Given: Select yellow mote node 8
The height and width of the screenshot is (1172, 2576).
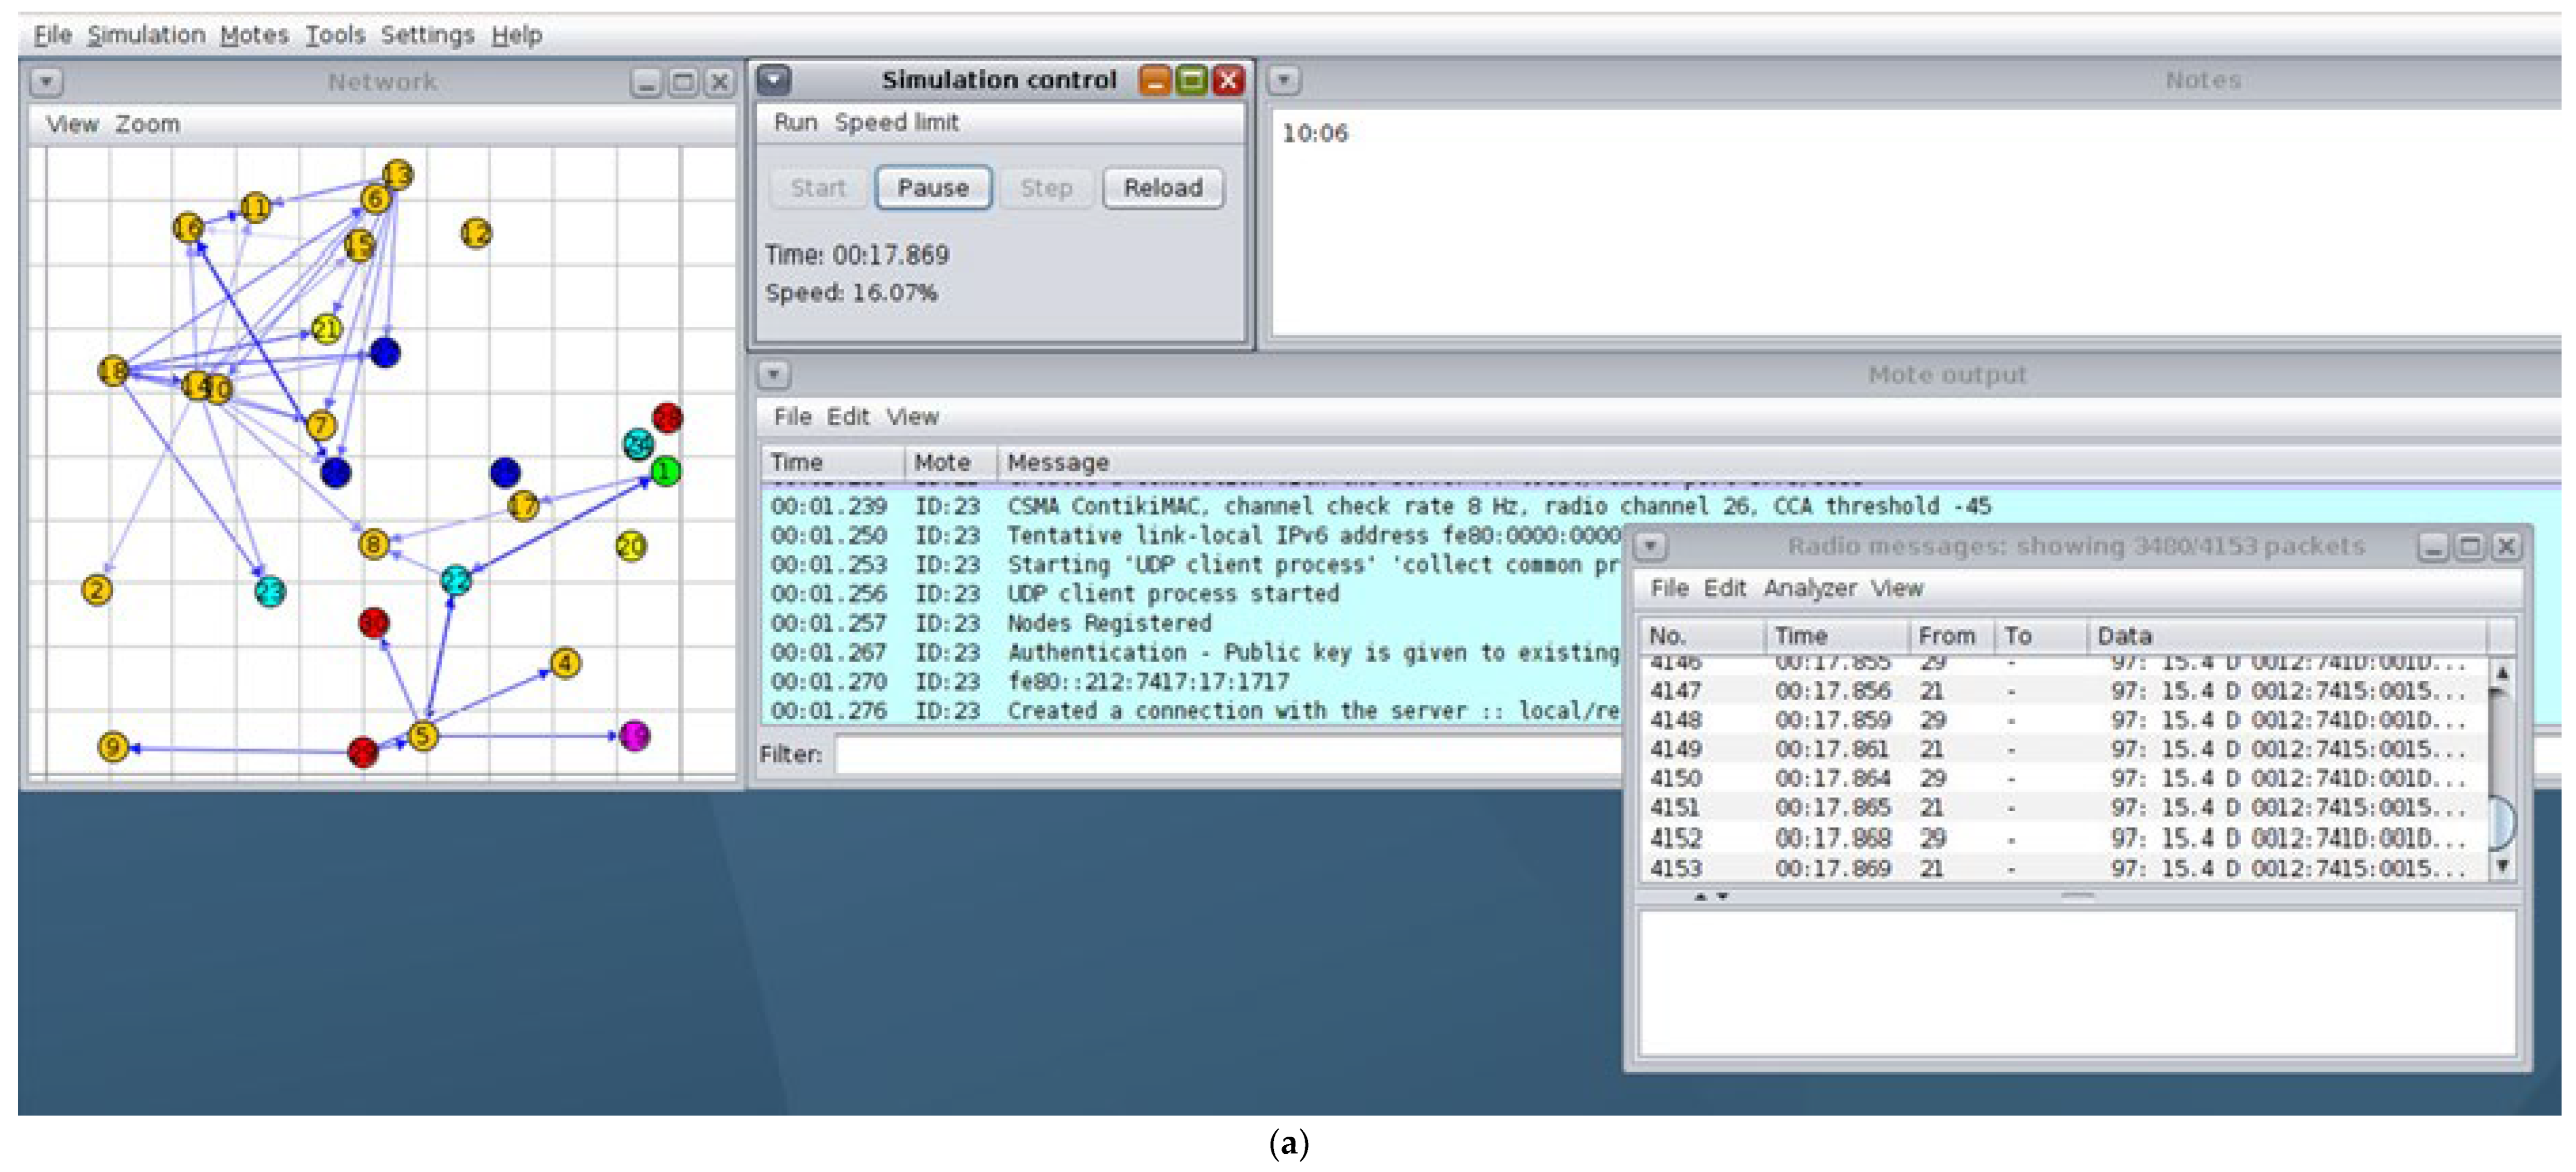Looking at the screenshot, I should coord(373,544).
